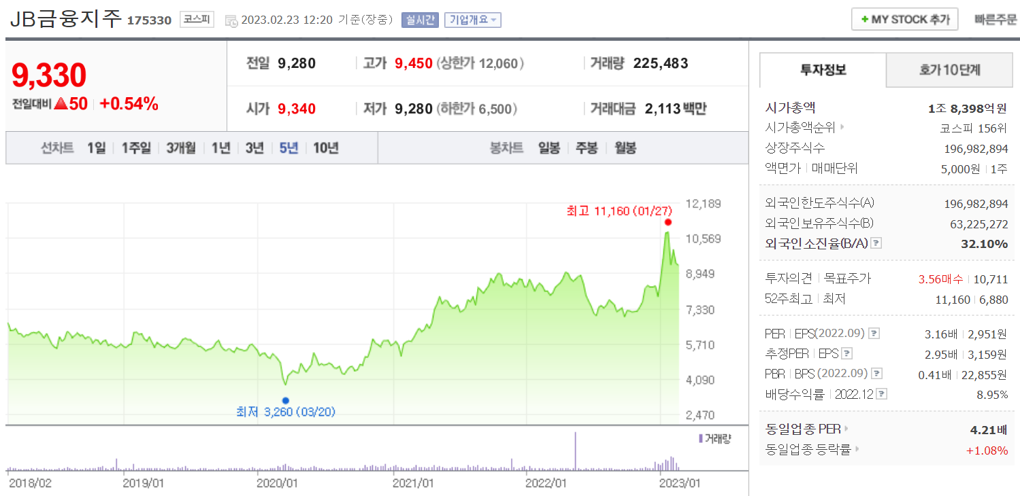The width and height of the screenshot is (1020, 496).
Task: Click the help icon beside PER EPS(2022.09)
Action: 874,333
